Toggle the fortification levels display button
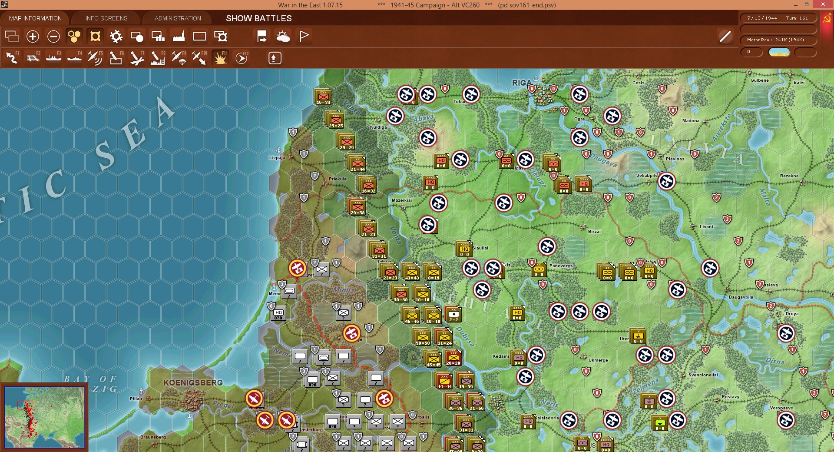Viewport: 834px width, 452px height. (x=95, y=37)
